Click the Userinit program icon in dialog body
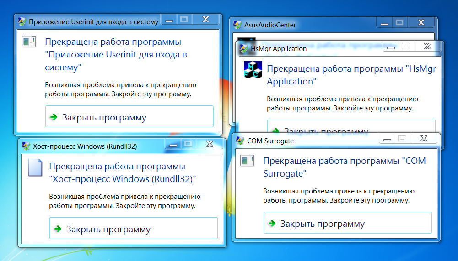This screenshot has width=458, height=261. (28, 42)
